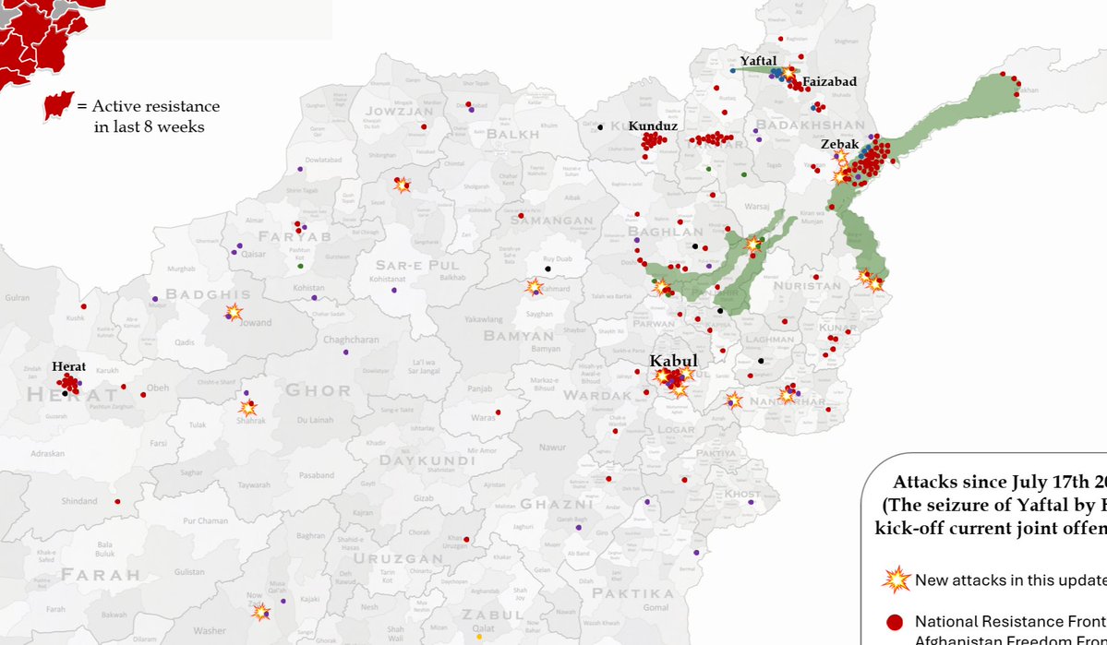Select the bold Herat city label
The width and height of the screenshot is (1107, 645).
tap(69, 366)
